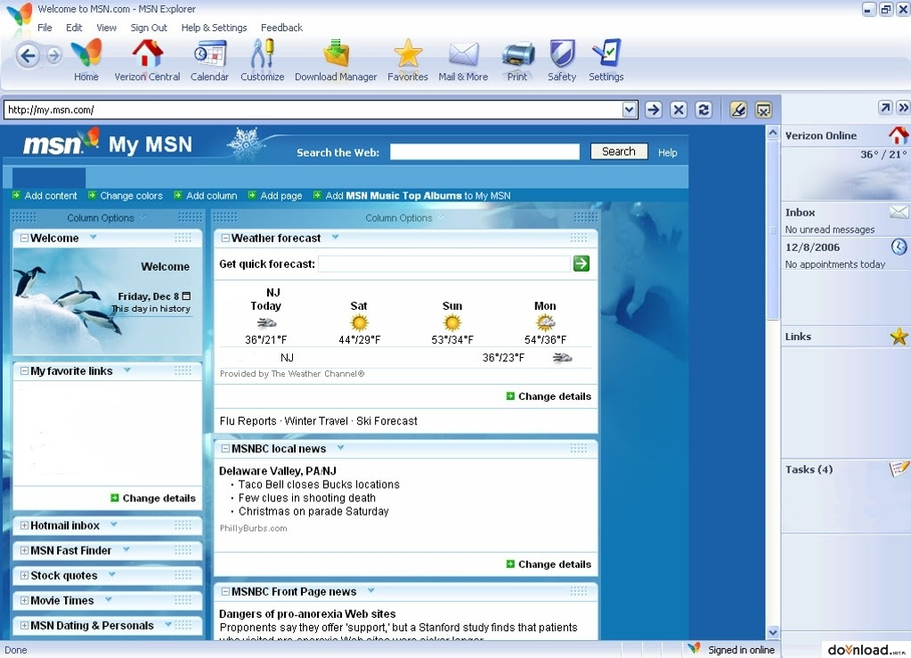911x658 pixels.
Task: Click the Print printer icon
Action: coord(517,54)
